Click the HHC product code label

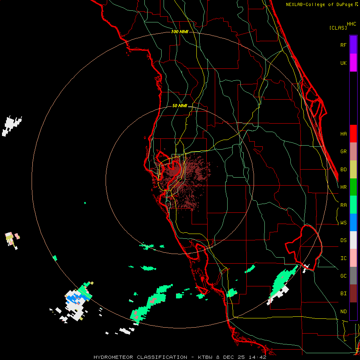[x=351, y=24]
